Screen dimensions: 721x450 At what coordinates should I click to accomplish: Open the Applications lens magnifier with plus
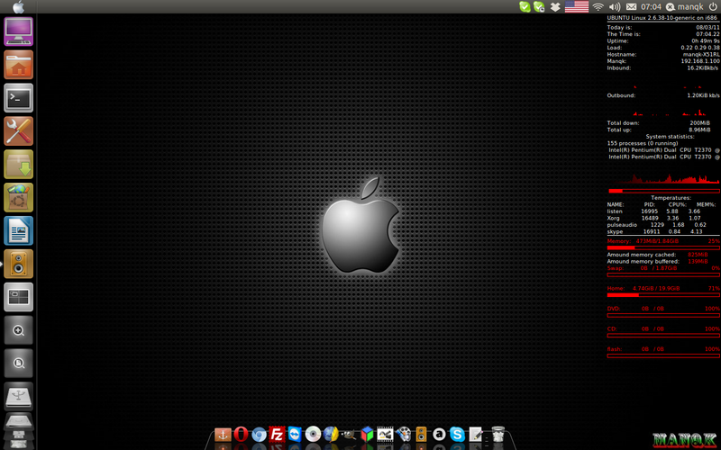(x=18, y=329)
